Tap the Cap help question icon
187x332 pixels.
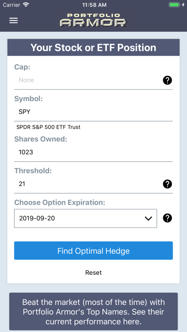(167, 81)
